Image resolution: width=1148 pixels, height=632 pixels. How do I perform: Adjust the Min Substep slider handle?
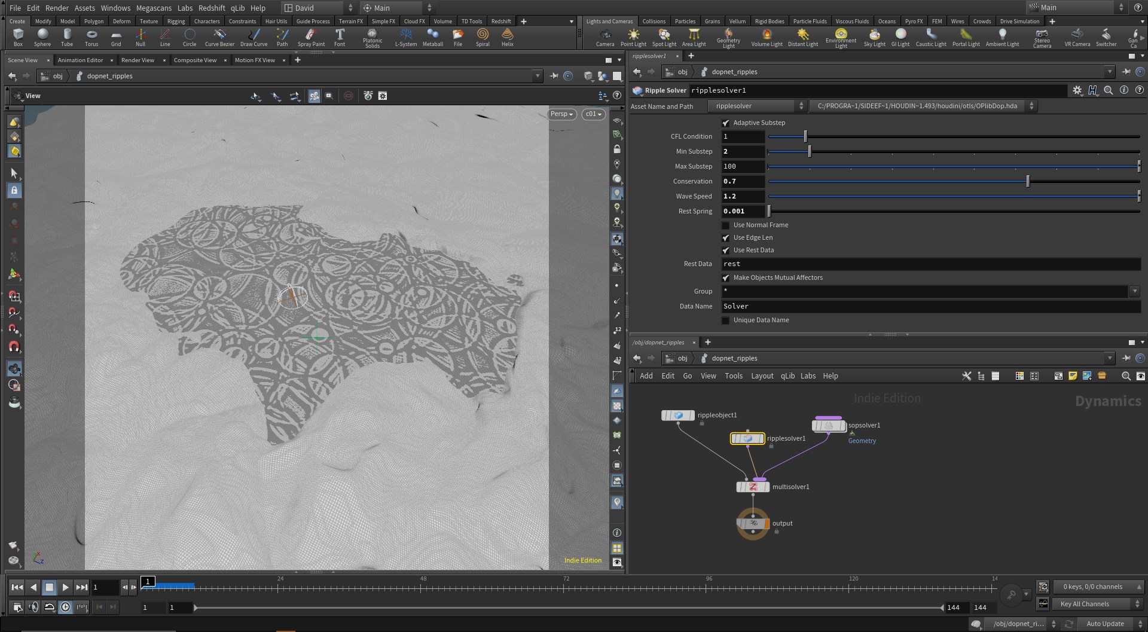[x=810, y=151]
